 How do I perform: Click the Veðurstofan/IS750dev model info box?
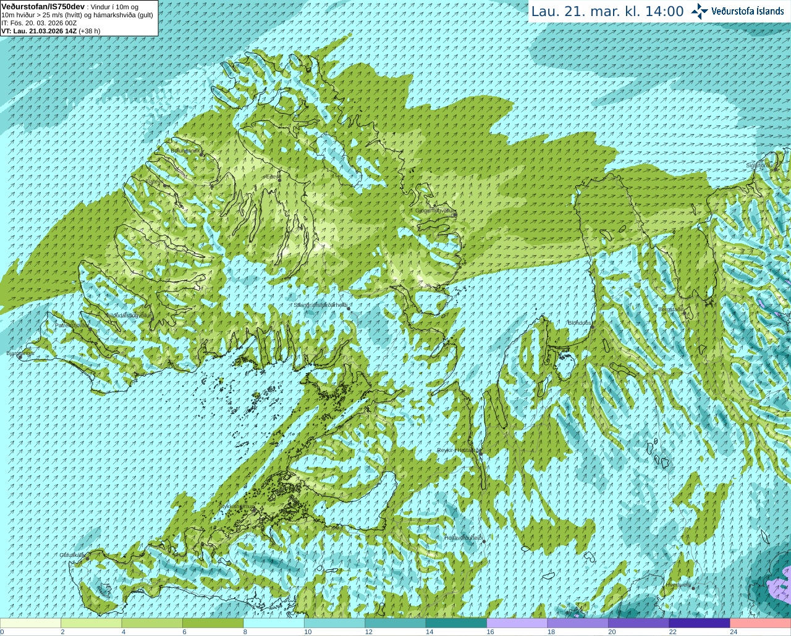[79, 18]
